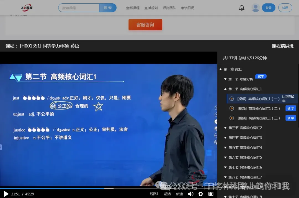Click the 搜索课程 search input field
299x198 pixels.
(x=78, y=7)
